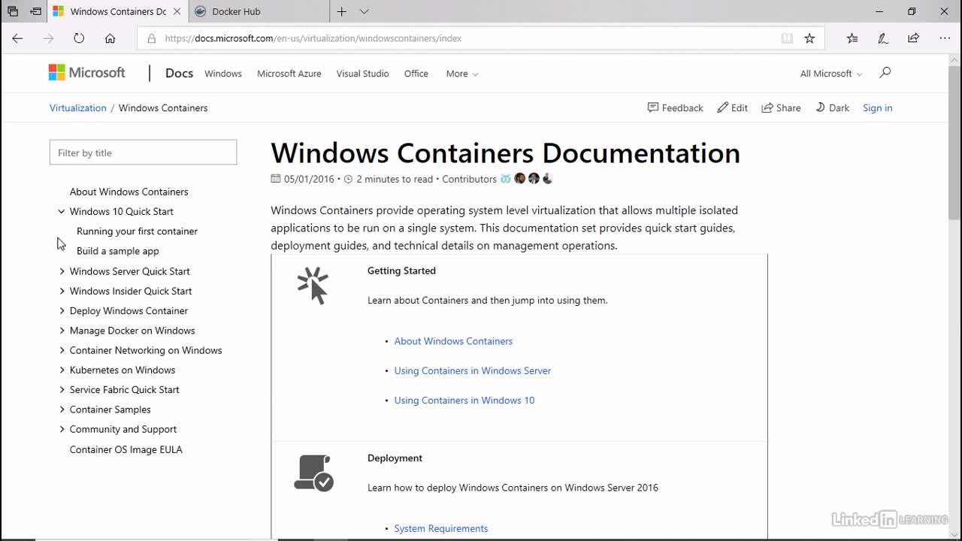Open About Windows Containers in sidebar
962x541 pixels.
click(129, 192)
